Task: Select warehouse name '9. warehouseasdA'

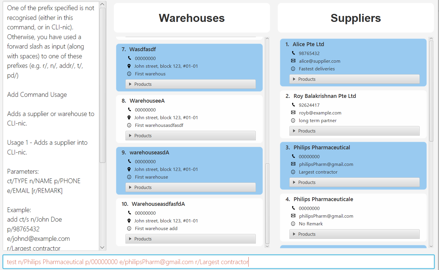Action: pyautogui.click(x=146, y=152)
